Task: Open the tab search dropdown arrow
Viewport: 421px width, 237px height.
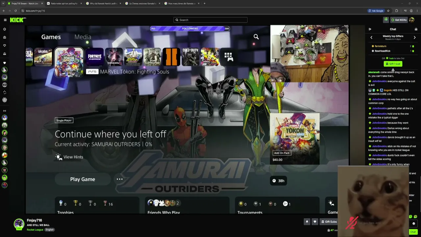Action: click(x=3, y=3)
